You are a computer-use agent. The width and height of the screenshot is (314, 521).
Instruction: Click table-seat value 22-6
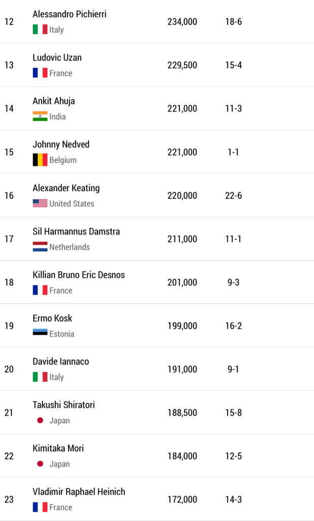233,195
